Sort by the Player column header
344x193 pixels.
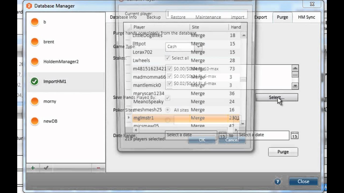point(160,27)
